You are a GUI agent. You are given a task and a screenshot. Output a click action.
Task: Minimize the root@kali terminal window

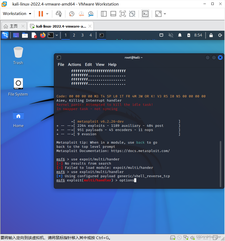click(x=208, y=57)
